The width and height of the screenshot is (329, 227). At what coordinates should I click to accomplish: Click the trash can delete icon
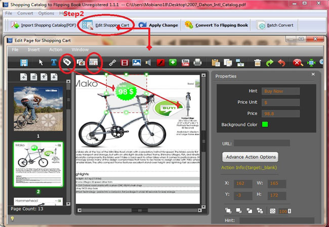pos(258,63)
